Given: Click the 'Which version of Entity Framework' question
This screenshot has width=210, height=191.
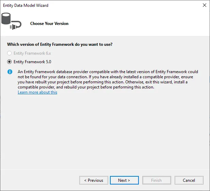Looking at the screenshot, I should (60, 44).
